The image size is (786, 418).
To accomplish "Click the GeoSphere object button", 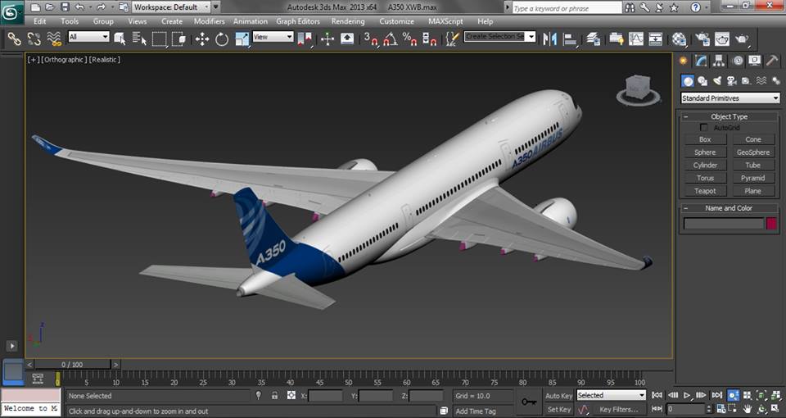I will pyautogui.click(x=753, y=152).
